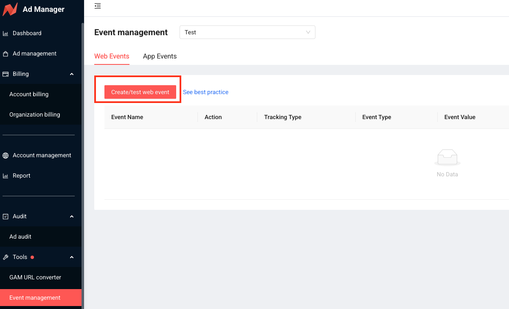The height and width of the screenshot is (309, 509).
Task: Open Account billing in sidebar
Action: click(x=29, y=94)
